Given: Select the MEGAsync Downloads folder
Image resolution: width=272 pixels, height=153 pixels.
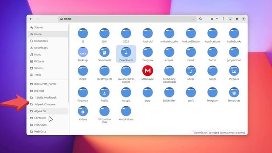Looking at the screenshot, I should click(x=169, y=74).
